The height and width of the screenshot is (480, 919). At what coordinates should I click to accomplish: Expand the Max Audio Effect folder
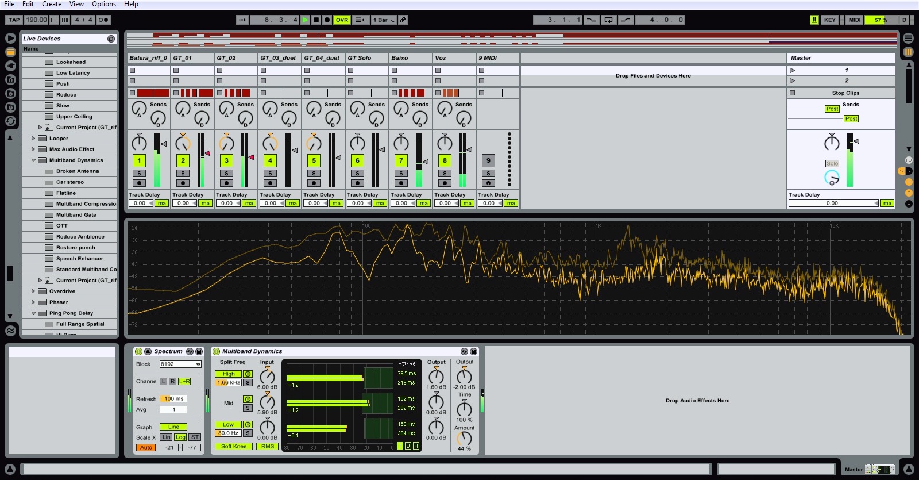pos(33,149)
